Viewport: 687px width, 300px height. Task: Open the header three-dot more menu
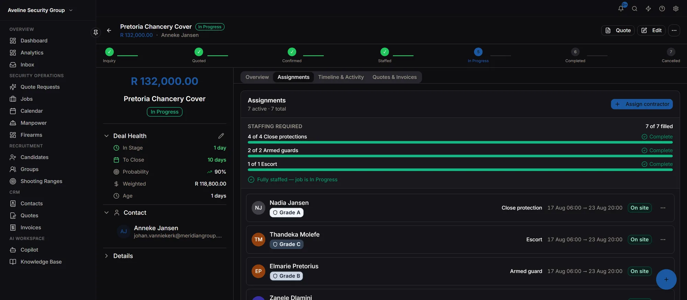[674, 30]
